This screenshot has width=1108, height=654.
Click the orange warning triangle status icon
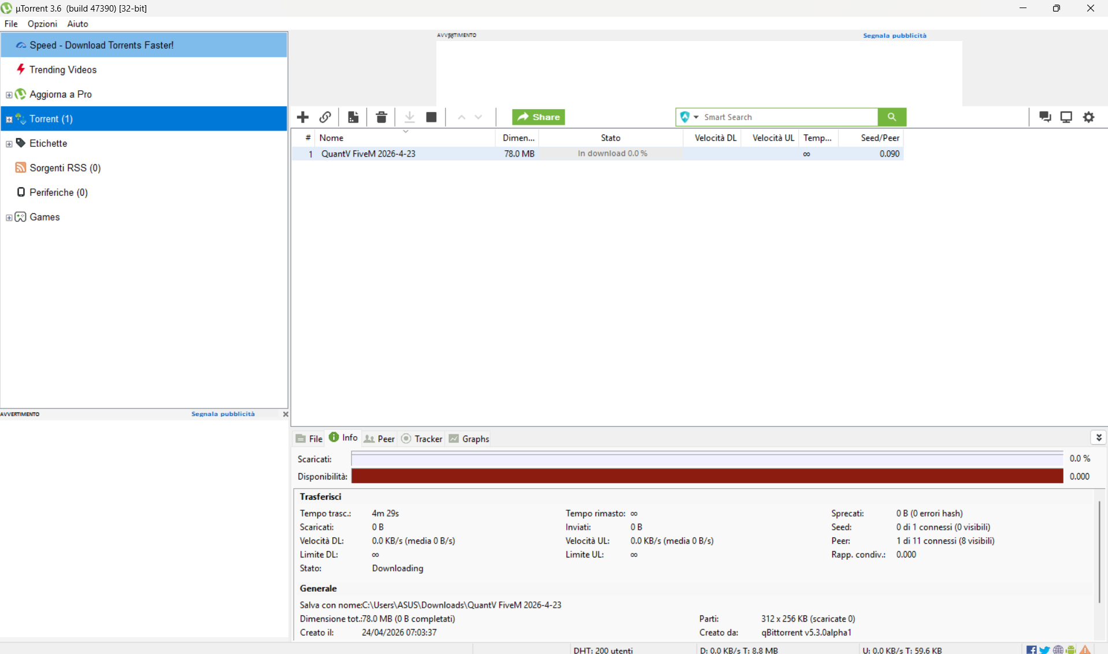click(1085, 650)
